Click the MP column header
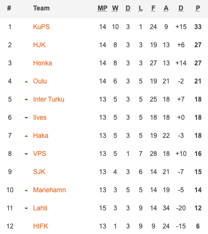208x234 pixels. pyautogui.click(x=102, y=8)
